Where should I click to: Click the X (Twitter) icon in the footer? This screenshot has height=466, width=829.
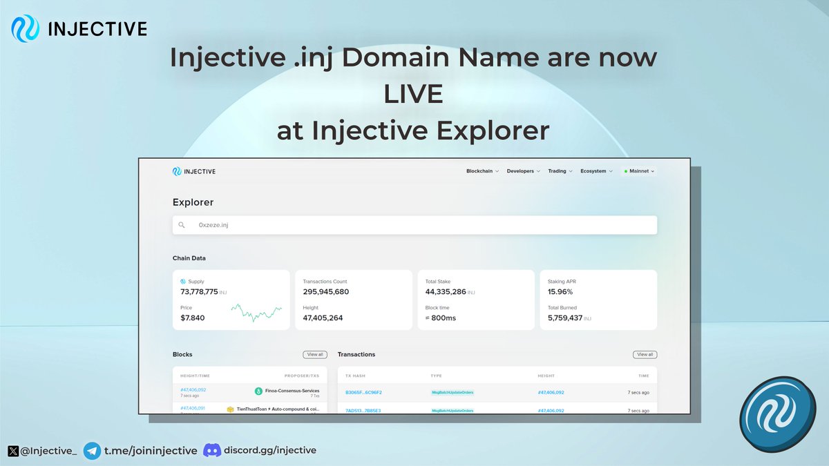pyautogui.click(x=13, y=451)
